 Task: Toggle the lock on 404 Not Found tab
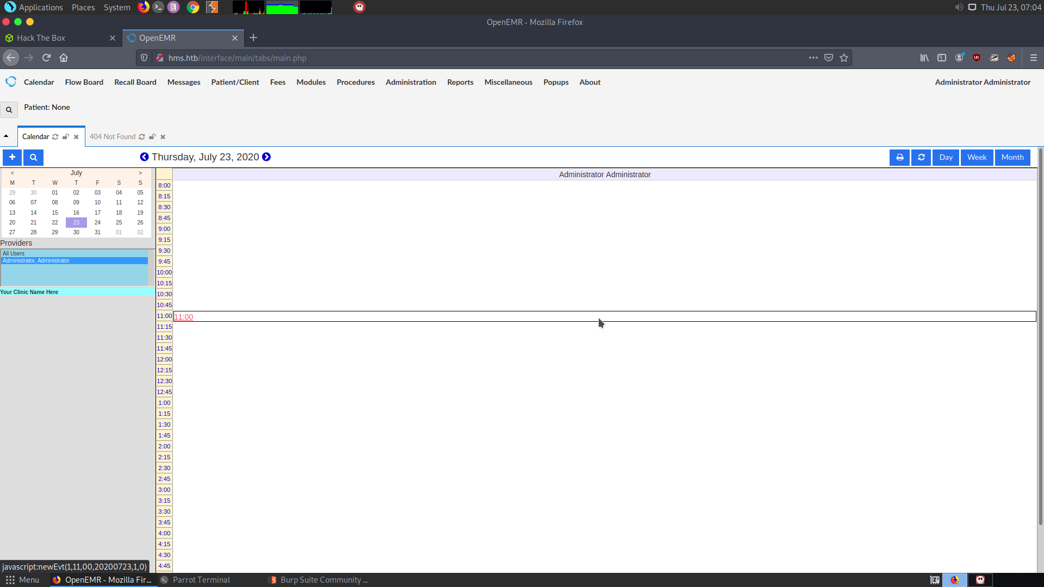tap(152, 137)
